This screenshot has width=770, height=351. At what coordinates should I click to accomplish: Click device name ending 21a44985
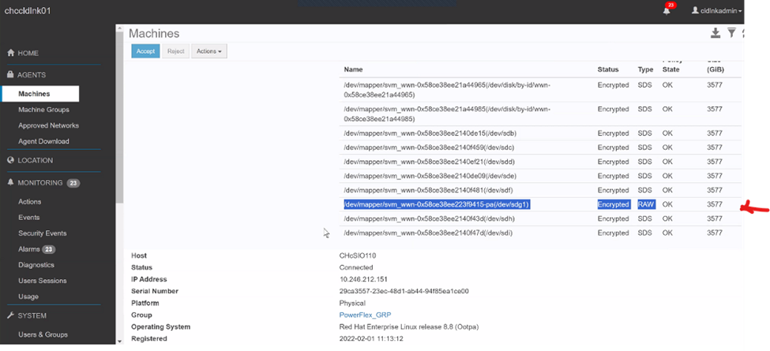pyautogui.click(x=447, y=114)
